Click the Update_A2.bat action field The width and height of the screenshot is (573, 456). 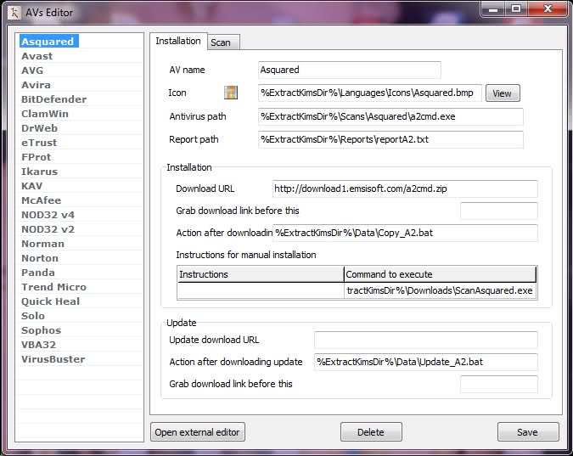coord(426,362)
